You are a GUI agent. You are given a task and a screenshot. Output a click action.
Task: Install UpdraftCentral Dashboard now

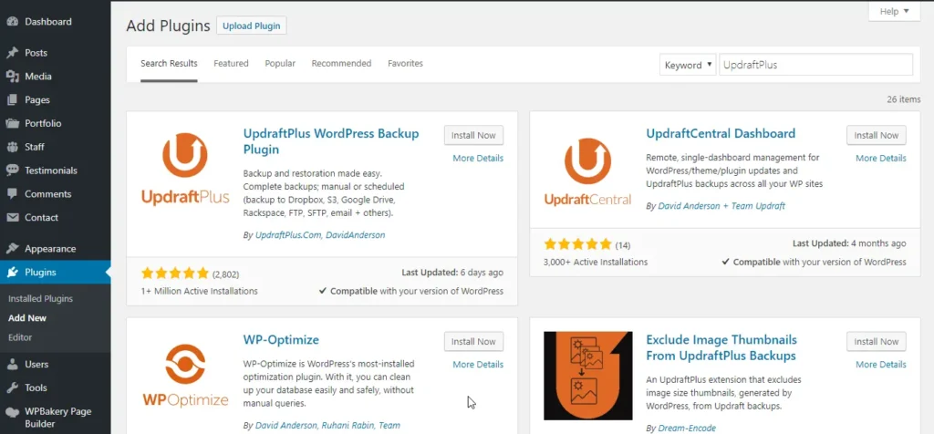tap(877, 135)
